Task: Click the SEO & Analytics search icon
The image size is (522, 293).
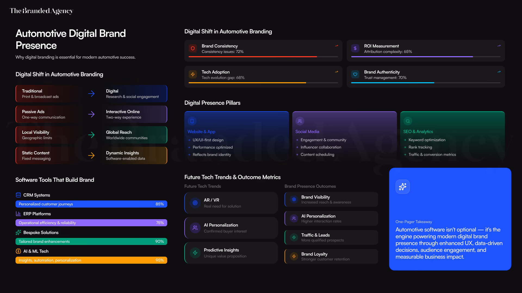Action: 408,121
